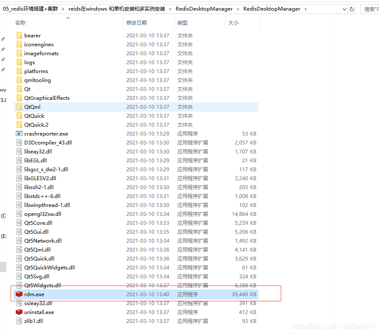Screen dimensions: 379x334
Task: Go to the first RedisDesktopManager breadcrumb
Action: [x=204, y=9]
